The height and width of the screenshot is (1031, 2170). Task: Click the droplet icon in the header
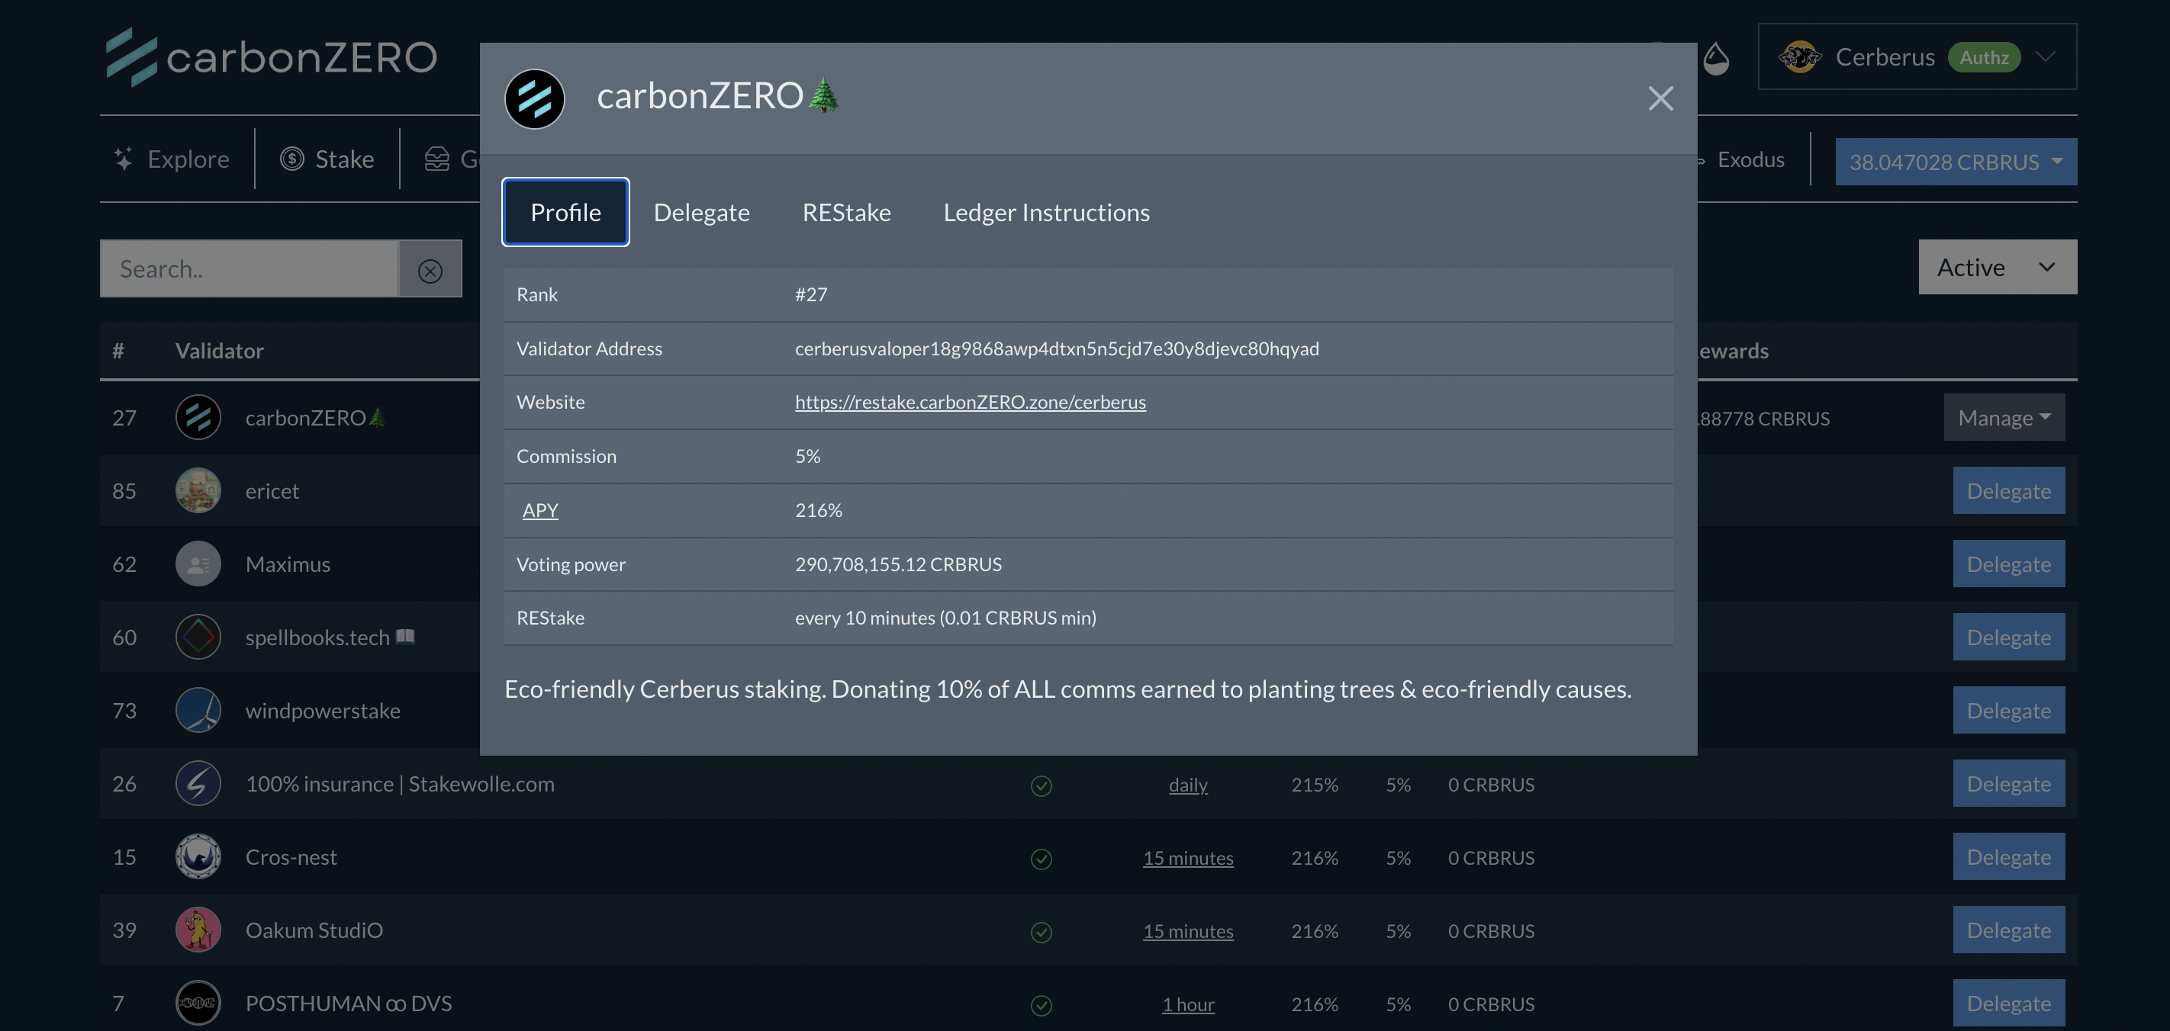(1716, 58)
